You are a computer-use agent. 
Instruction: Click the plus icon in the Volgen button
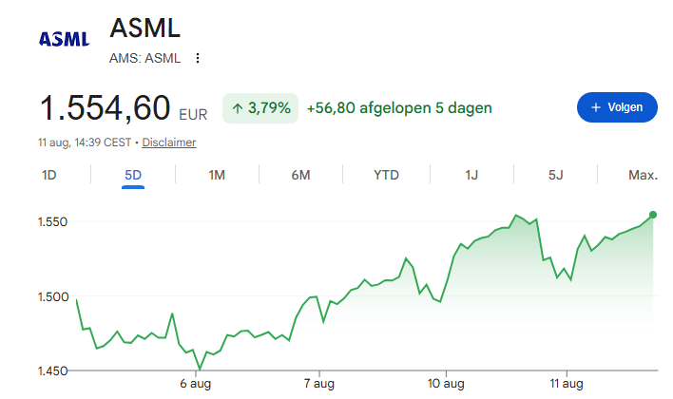click(596, 107)
